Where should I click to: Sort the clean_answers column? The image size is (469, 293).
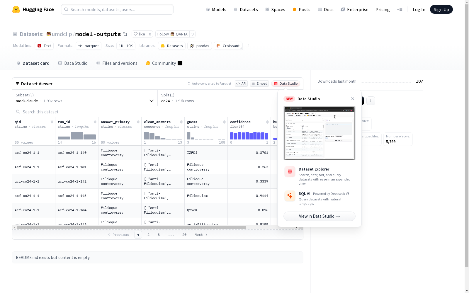(x=181, y=122)
